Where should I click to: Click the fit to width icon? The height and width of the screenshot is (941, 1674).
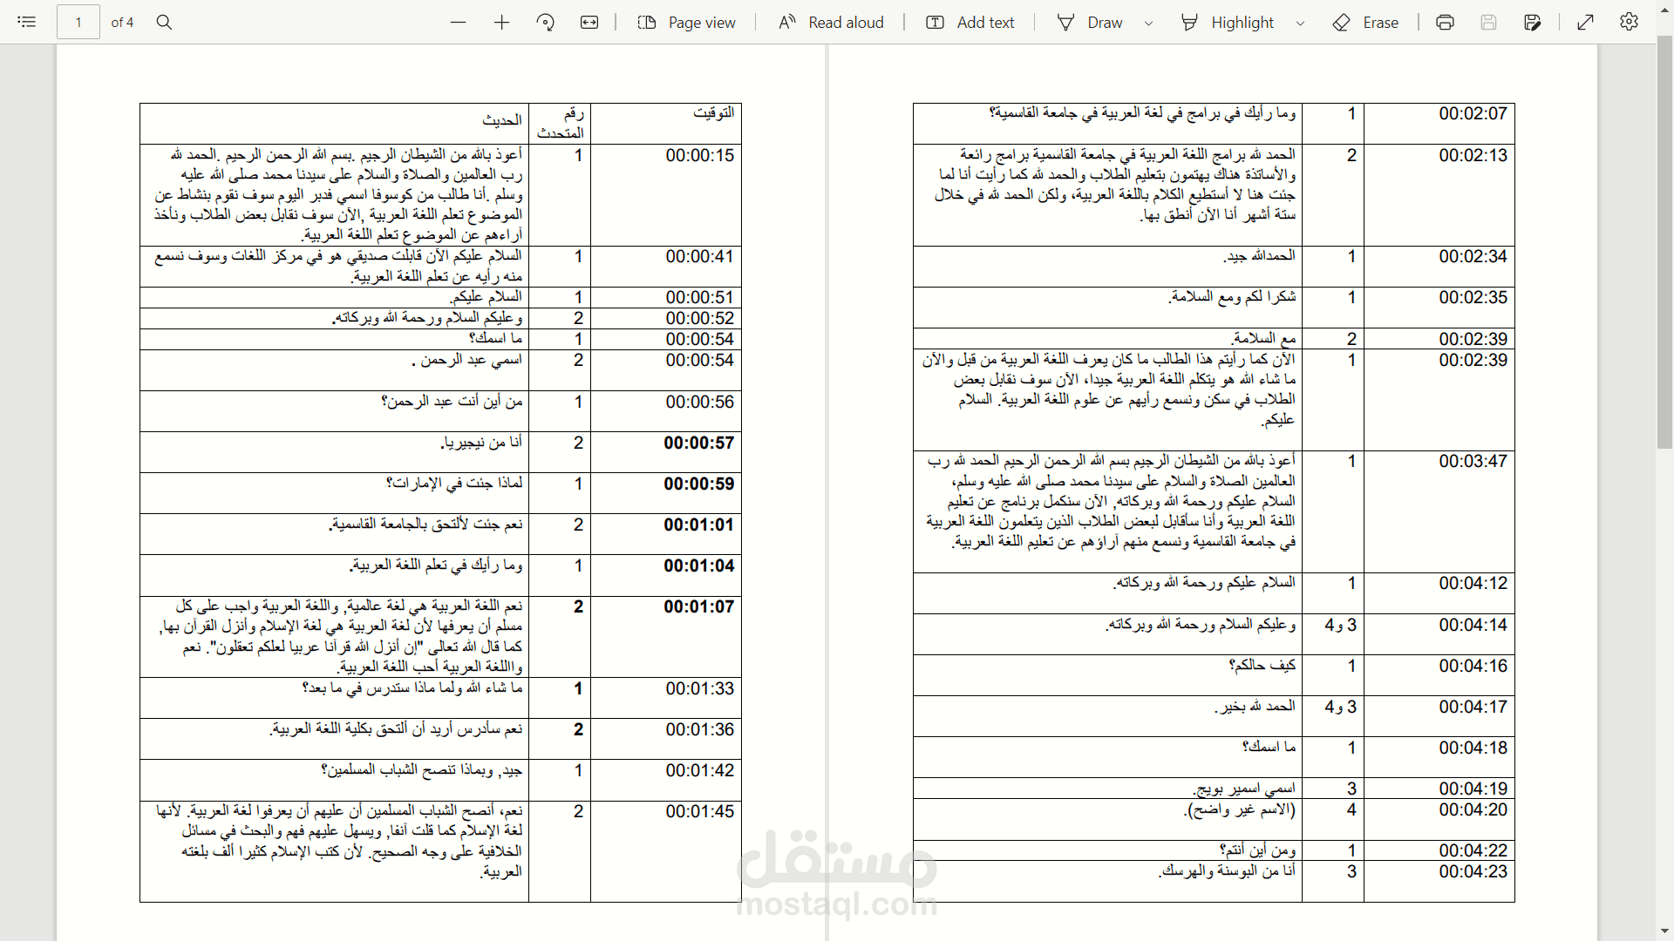pos(589,22)
